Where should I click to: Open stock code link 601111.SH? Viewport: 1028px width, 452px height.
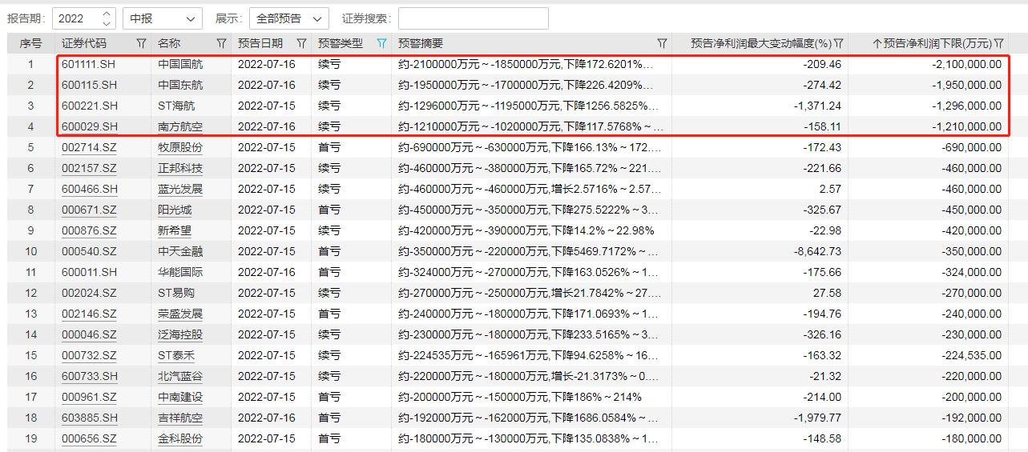89,64
